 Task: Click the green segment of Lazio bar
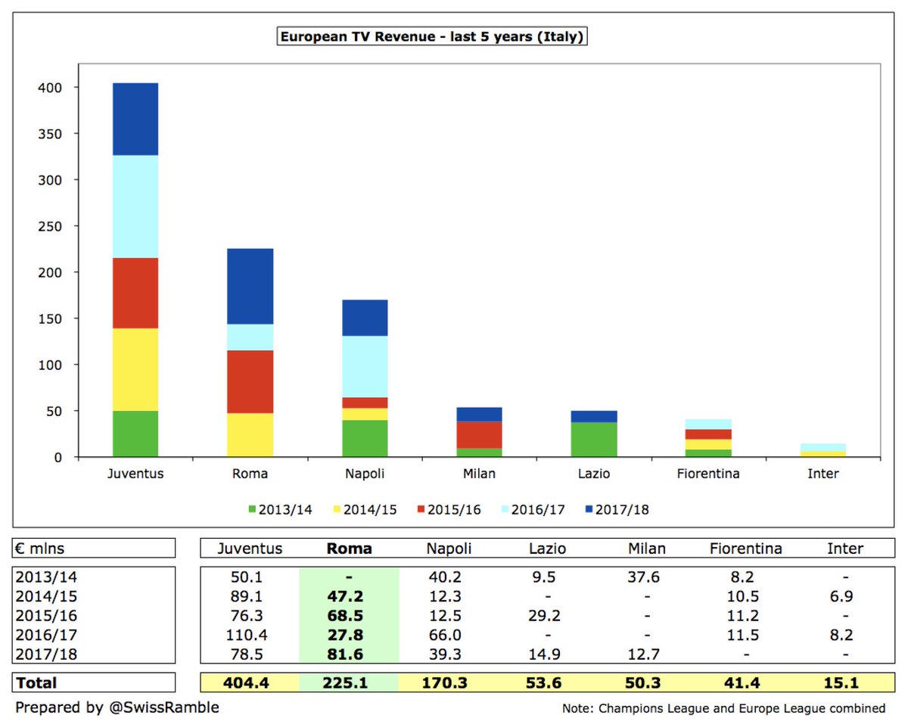coord(594,440)
